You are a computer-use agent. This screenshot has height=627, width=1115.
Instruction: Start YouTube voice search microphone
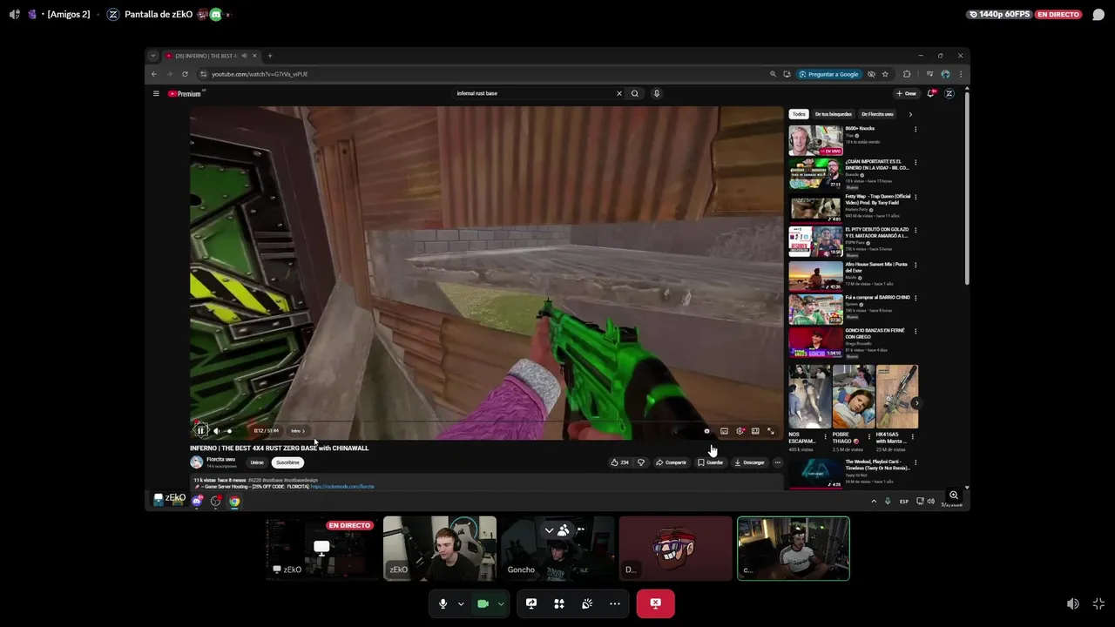(657, 93)
